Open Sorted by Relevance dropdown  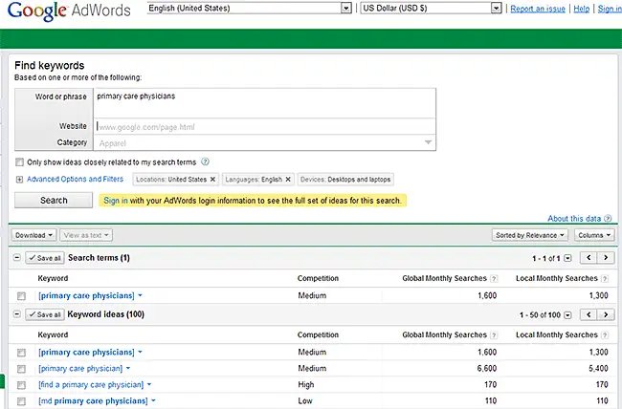point(530,235)
